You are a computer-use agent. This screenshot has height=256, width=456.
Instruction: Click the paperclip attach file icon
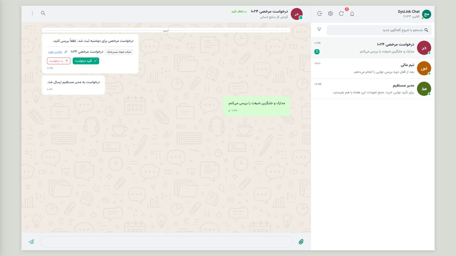point(301,242)
